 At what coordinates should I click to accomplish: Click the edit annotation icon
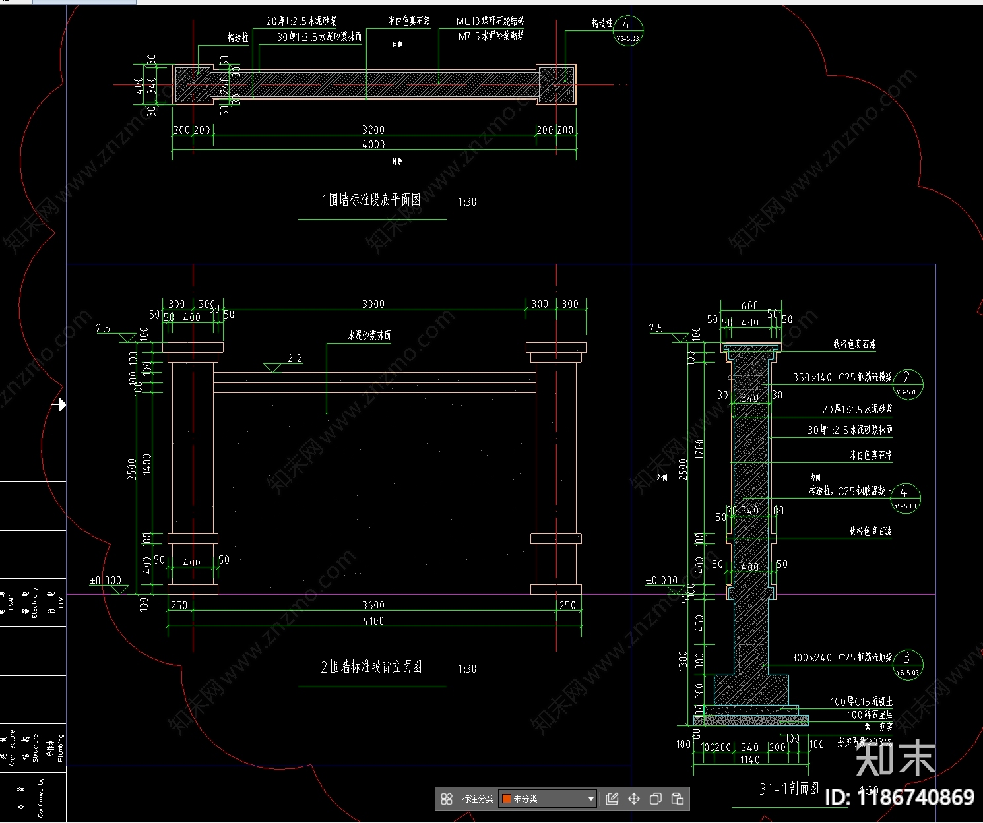pos(612,799)
